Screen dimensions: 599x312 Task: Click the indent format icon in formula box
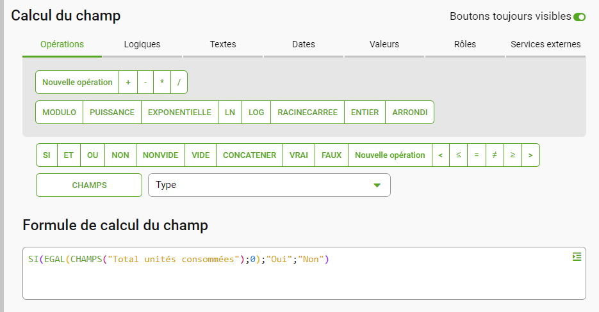click(577, 256)
